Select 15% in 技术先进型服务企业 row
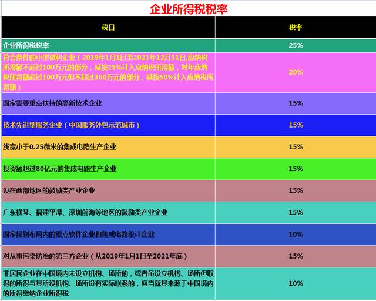Image resolution: width=376 pixels, height=301 pixels. coord(296,125)
